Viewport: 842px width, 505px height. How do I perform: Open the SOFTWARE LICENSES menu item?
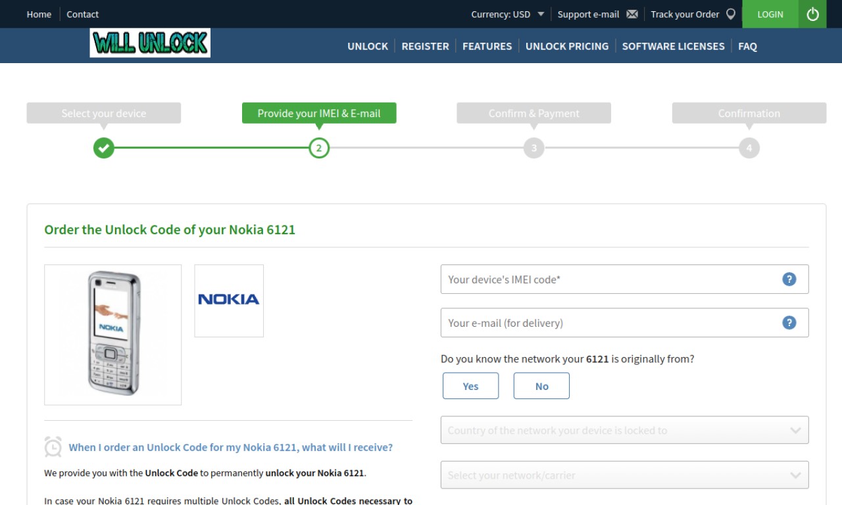click(673, 46)
